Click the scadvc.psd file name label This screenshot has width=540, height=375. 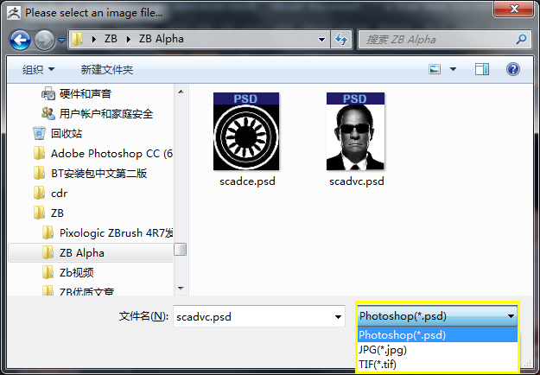coord(357,181)
